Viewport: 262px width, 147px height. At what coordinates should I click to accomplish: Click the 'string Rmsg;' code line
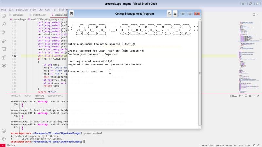[x=52, y=65]
